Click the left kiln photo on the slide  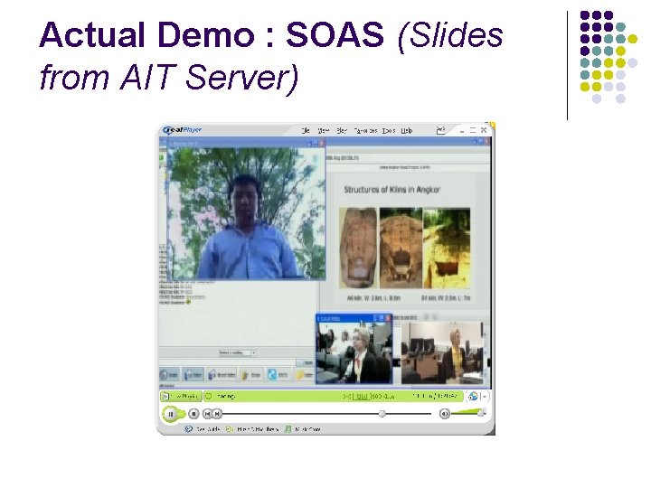pyautogui.click(x=359, y=248)
